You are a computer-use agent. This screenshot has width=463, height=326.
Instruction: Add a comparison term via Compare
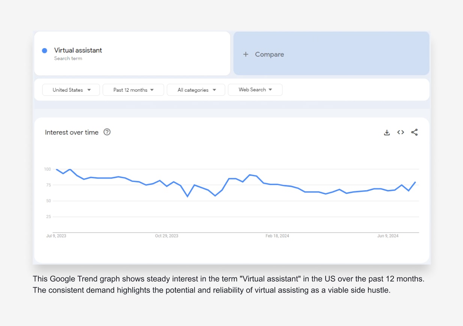click(x=331, y=53)
